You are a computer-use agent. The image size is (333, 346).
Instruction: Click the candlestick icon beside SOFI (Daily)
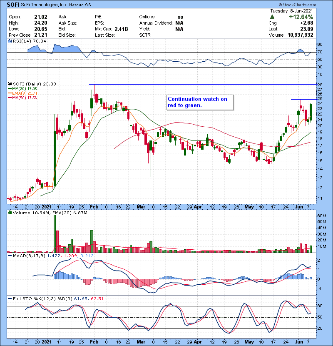point(10,84)
